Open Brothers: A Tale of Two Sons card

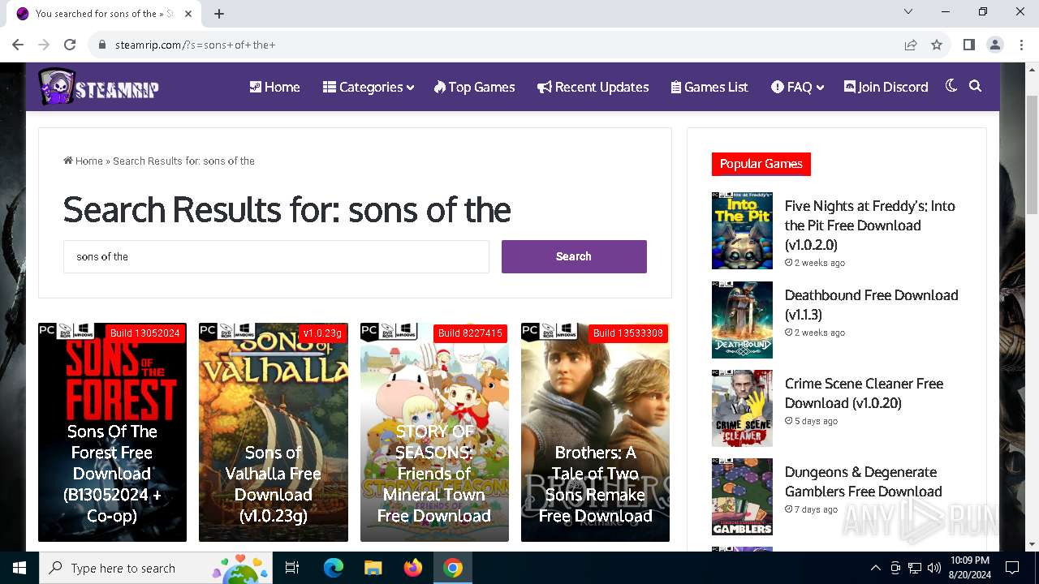(x=595, y=432)
